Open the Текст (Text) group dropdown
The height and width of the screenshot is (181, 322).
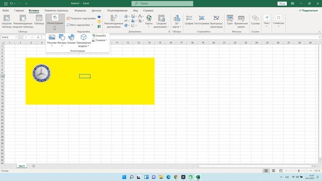coord(267,21)
